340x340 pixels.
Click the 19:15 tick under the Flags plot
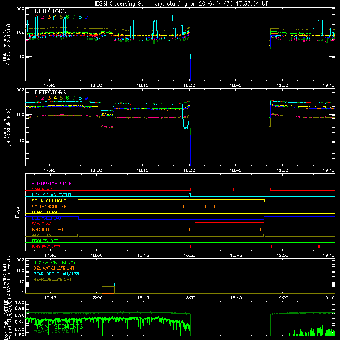(329, 255)
